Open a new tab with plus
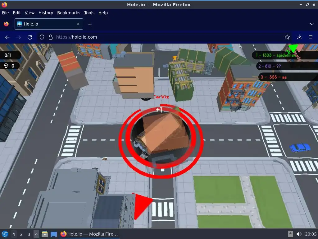Screen dimensions: 318x239 (x=90, y=24)
